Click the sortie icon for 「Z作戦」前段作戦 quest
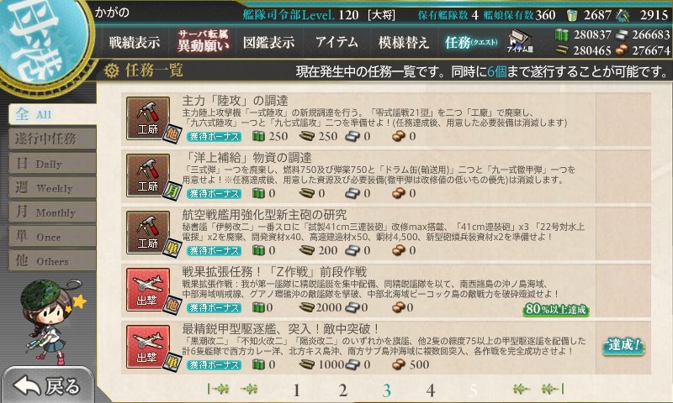The image size is (673, 403). click(x=148, y=290)
